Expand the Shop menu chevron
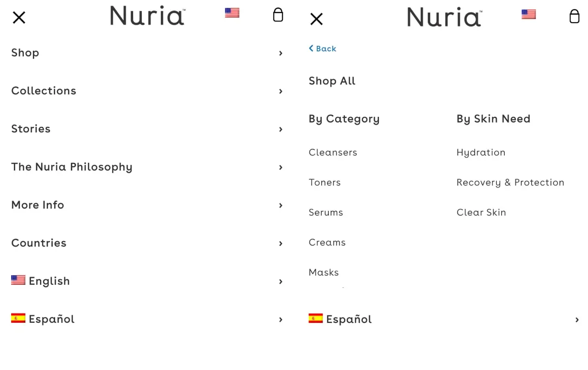Image resolution: width=588 pixels, height=370 pixels. [281, 53]
